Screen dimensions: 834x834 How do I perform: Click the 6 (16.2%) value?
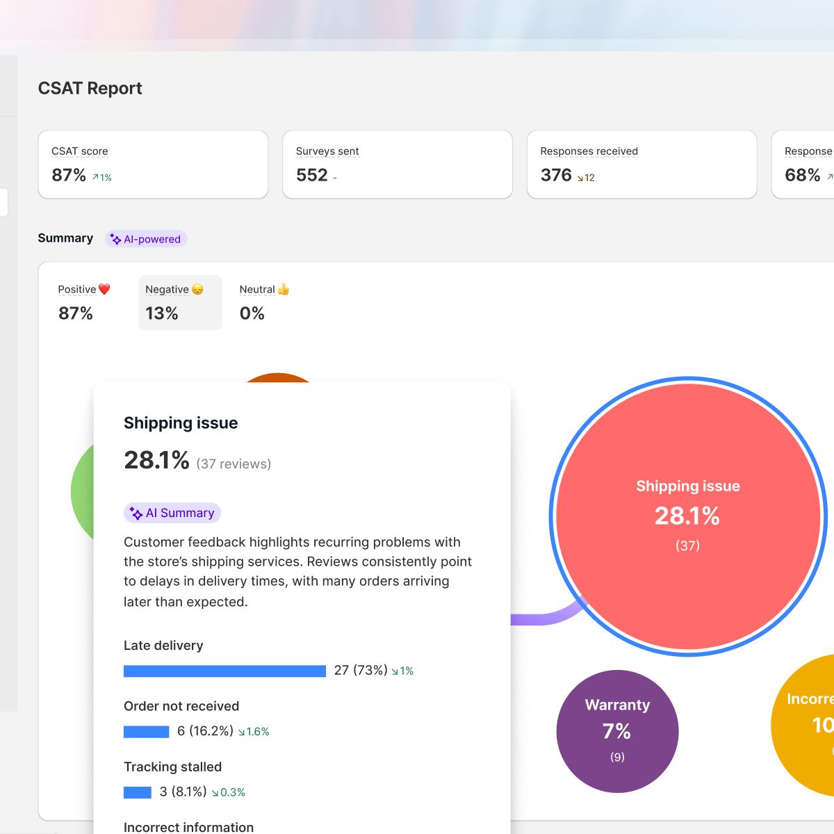tap(205, 730)
